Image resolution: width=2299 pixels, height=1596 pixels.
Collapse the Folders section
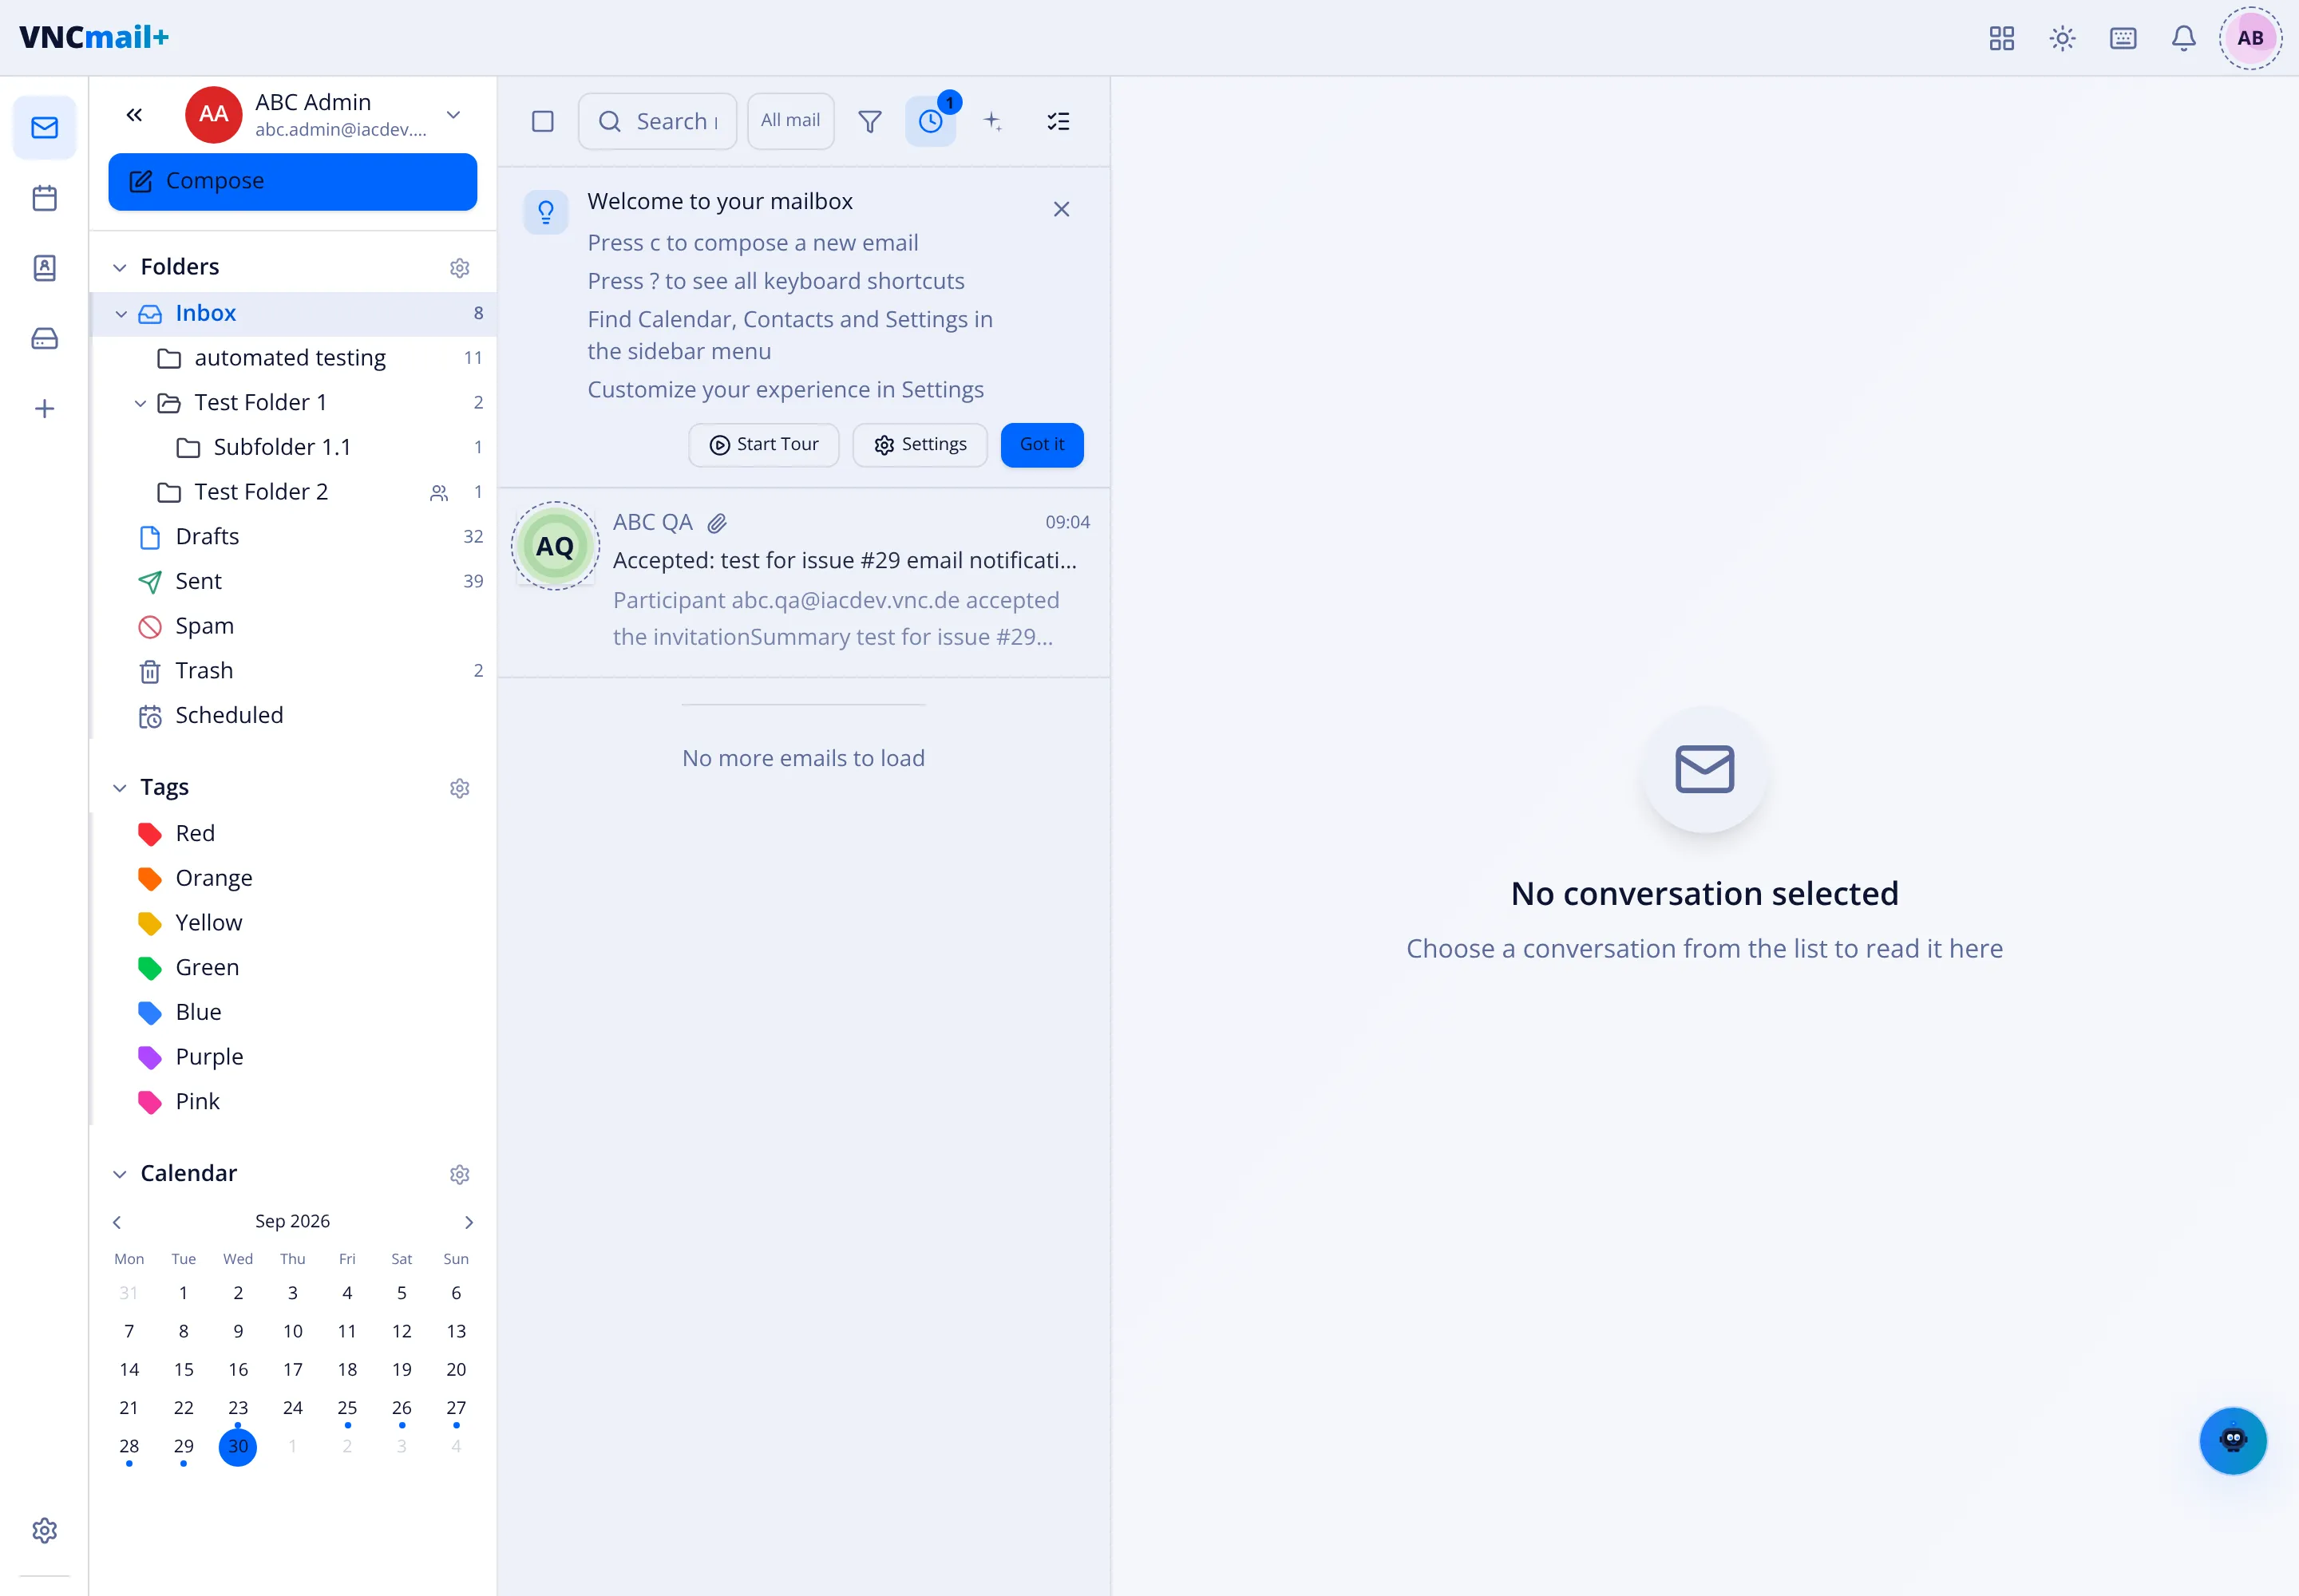coord(119,267)
